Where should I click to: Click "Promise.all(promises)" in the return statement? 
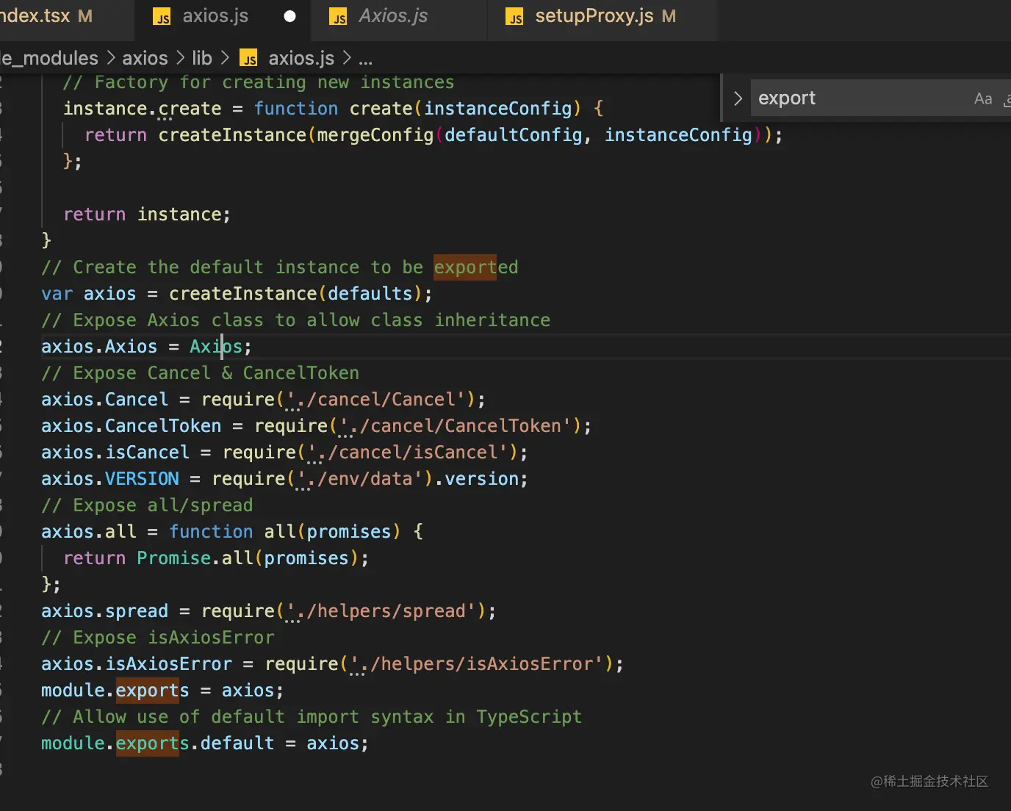[x=248, y=558]
